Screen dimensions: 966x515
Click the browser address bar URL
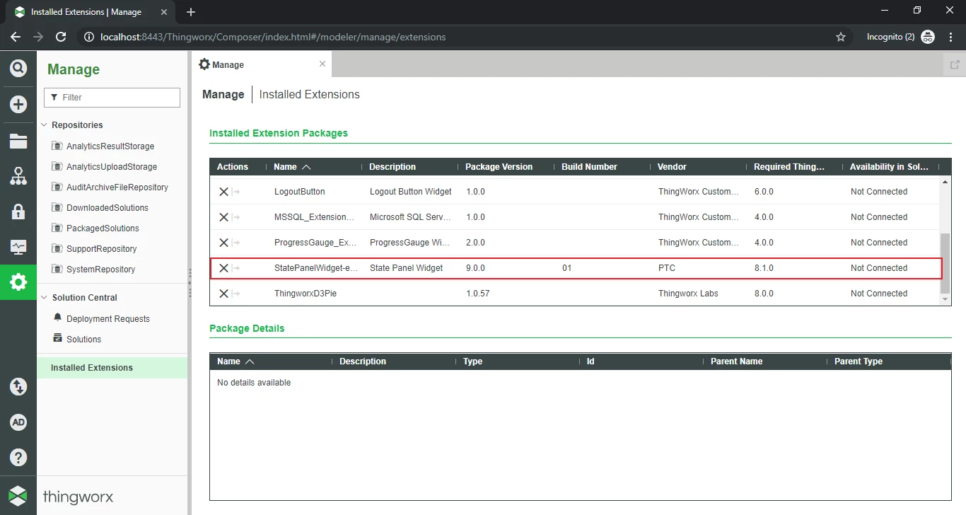(x=273, y=37)
